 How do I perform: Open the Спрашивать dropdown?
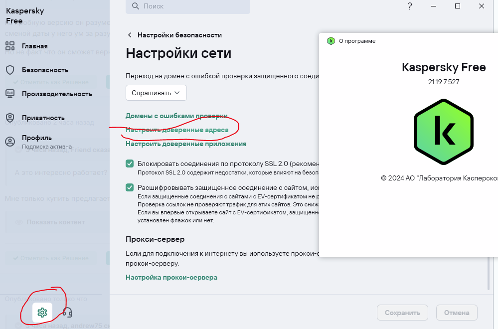[x=156, y=93]
